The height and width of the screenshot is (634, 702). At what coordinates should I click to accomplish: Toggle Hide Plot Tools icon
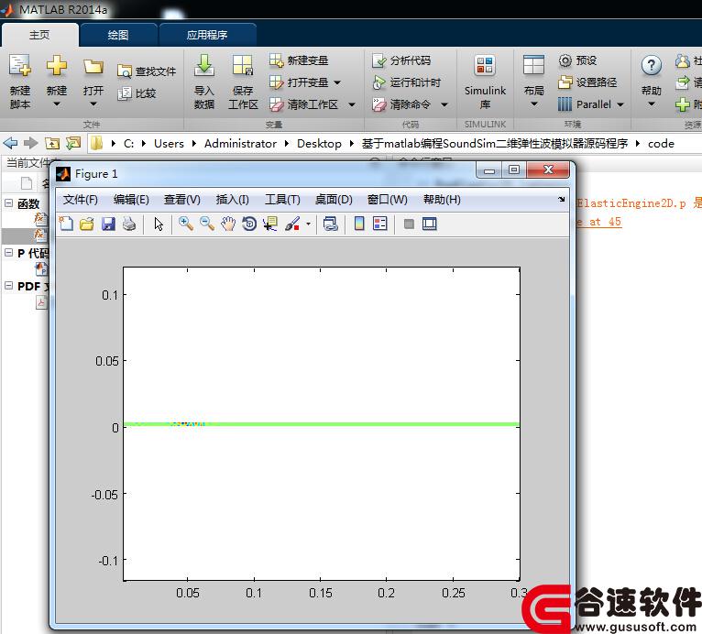click(409, 224)
